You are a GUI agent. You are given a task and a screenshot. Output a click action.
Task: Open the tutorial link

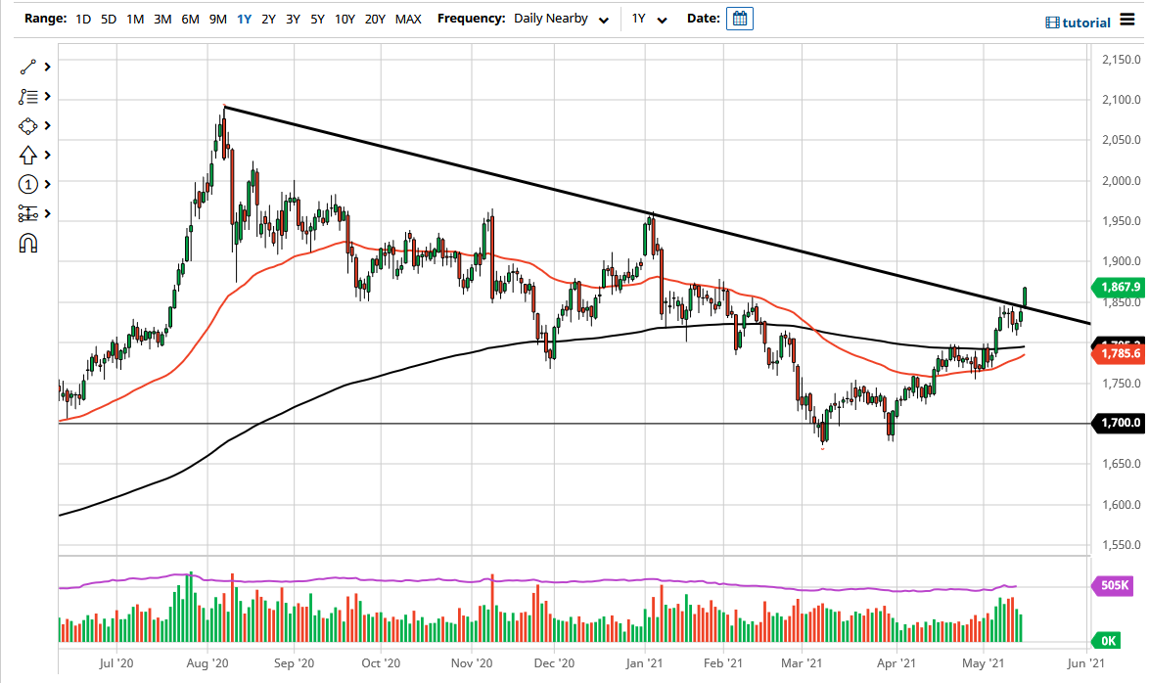coord(1086,23)
